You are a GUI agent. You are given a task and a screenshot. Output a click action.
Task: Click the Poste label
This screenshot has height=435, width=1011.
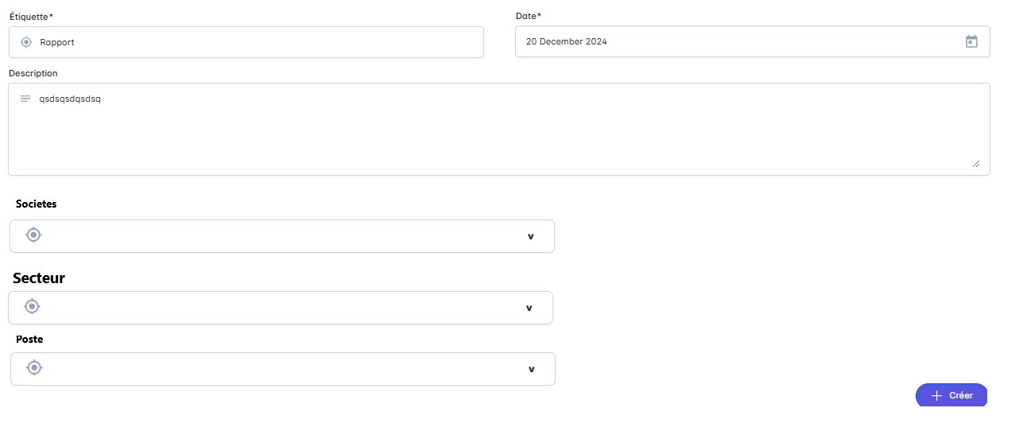29,339
